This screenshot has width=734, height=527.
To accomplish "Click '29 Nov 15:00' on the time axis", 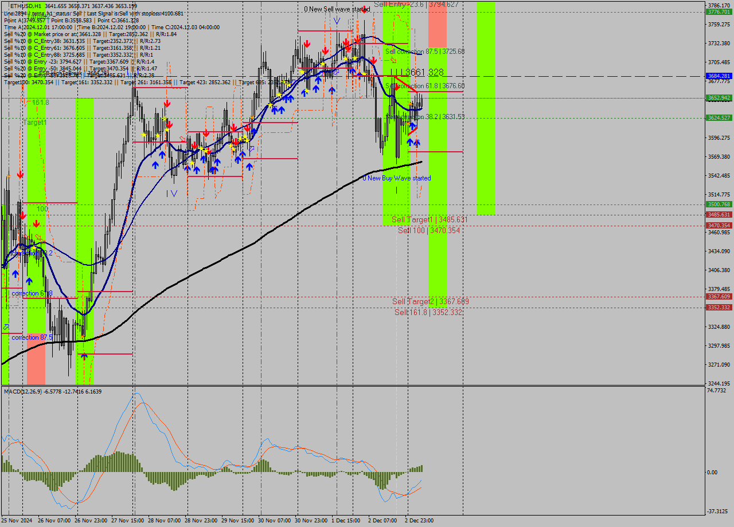I will pyautogui.click(x=238, y=521).
